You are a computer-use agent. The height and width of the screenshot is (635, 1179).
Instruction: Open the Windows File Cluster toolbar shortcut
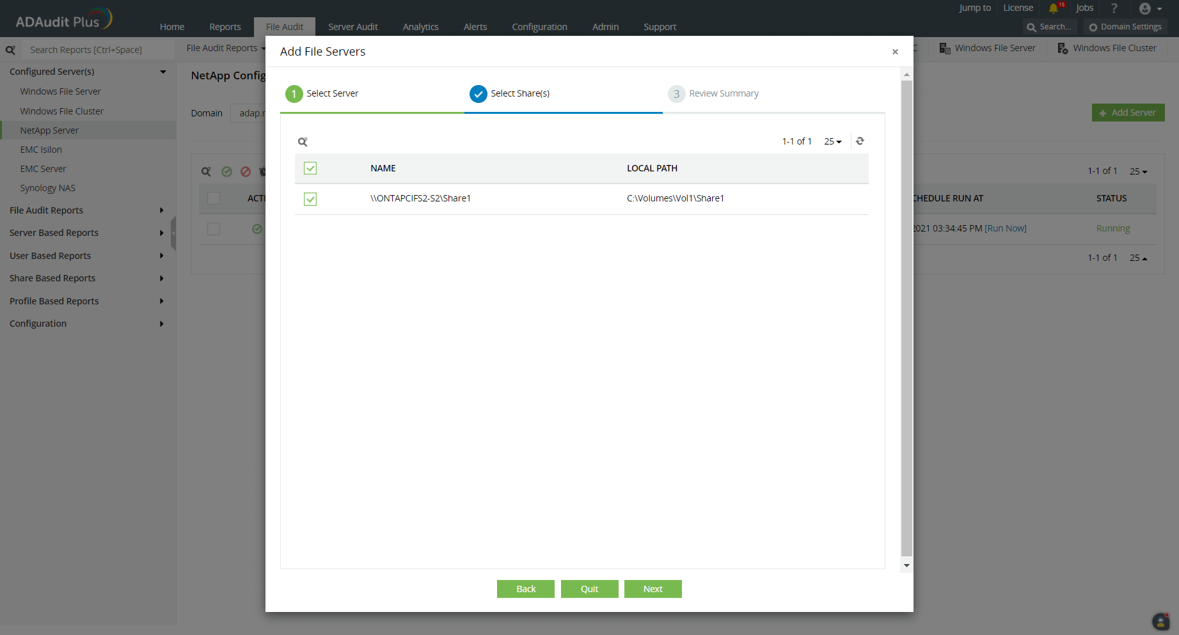[x=1107, y=48]
